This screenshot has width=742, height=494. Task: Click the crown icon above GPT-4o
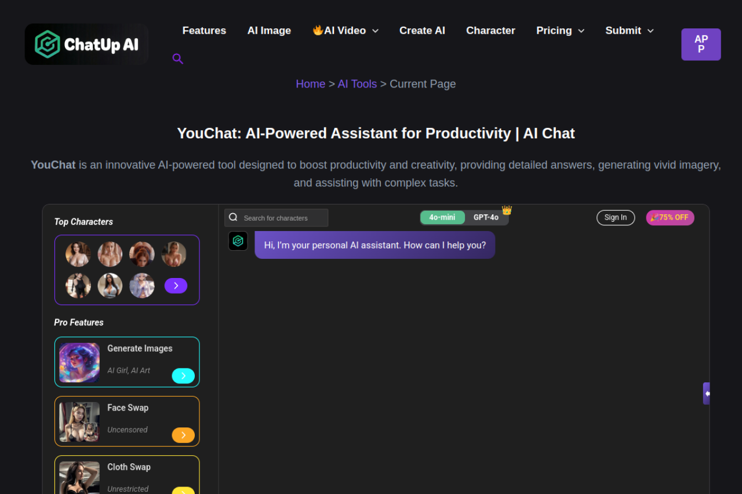(x=506, y=210)
